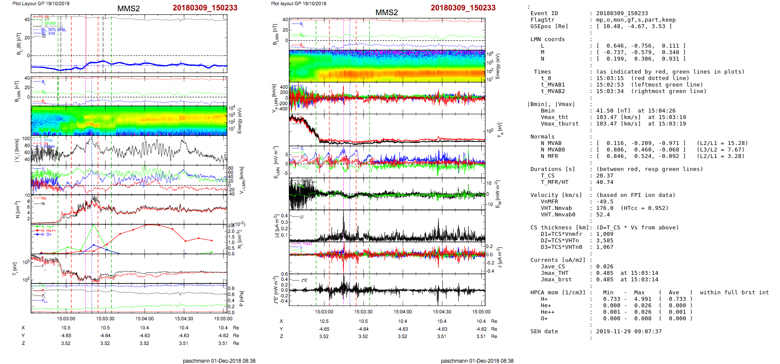Click right plot footer 'paschmann 01-Dec-2018 08:38'
The image size is (780, 364).
477,361
